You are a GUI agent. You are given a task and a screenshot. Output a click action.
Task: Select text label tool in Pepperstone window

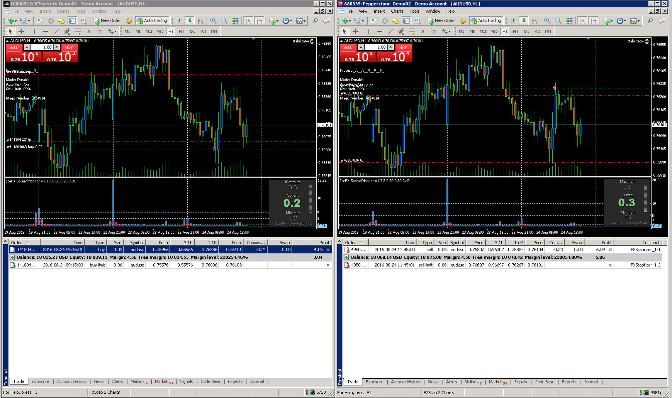tap(434, 31)
